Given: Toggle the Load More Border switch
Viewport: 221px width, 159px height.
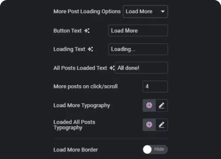Looking at the screenshot, I should [155, 149].
